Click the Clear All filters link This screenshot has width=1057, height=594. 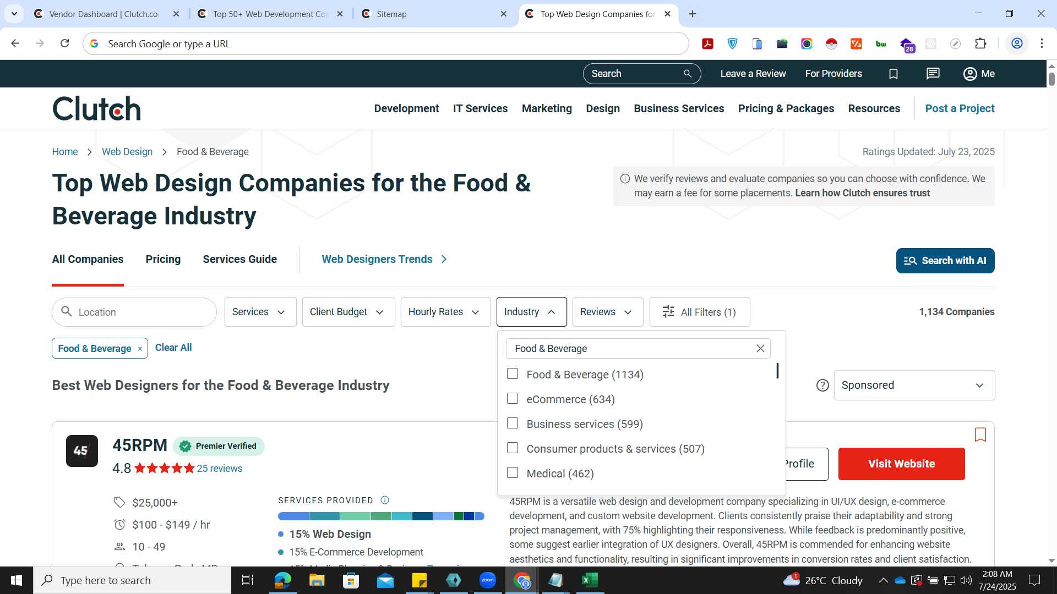tap(173, 348)
